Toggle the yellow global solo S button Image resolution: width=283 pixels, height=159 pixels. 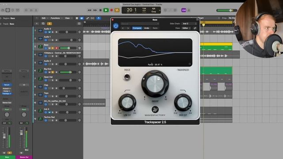coord(50,23)
